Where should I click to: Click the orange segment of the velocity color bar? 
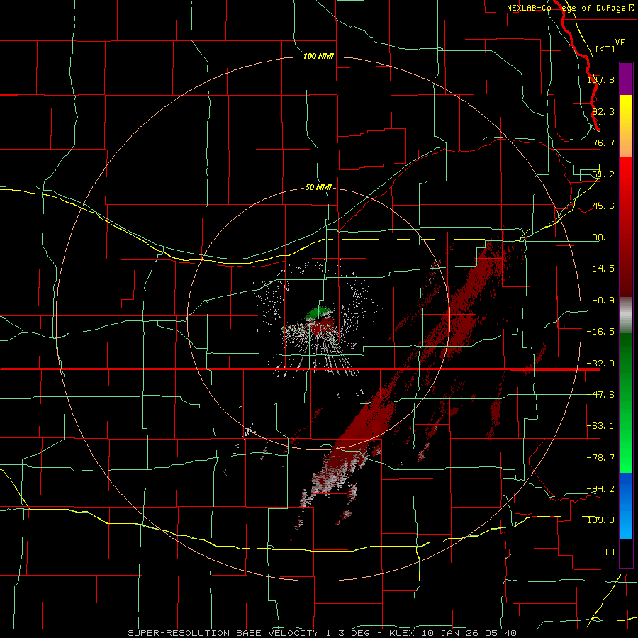(x=626, y=142)
